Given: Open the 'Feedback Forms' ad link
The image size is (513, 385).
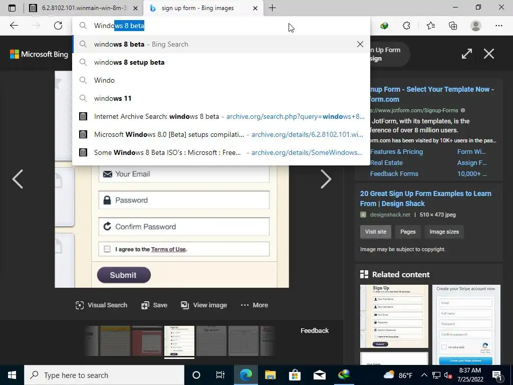Looking at the screenshot, I should click(394, 173).
